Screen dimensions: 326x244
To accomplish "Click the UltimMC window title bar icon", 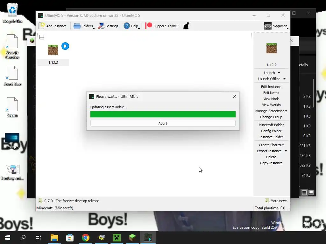I will tap(41, 15).
